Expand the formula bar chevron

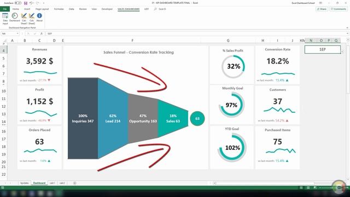pos(348,33)
